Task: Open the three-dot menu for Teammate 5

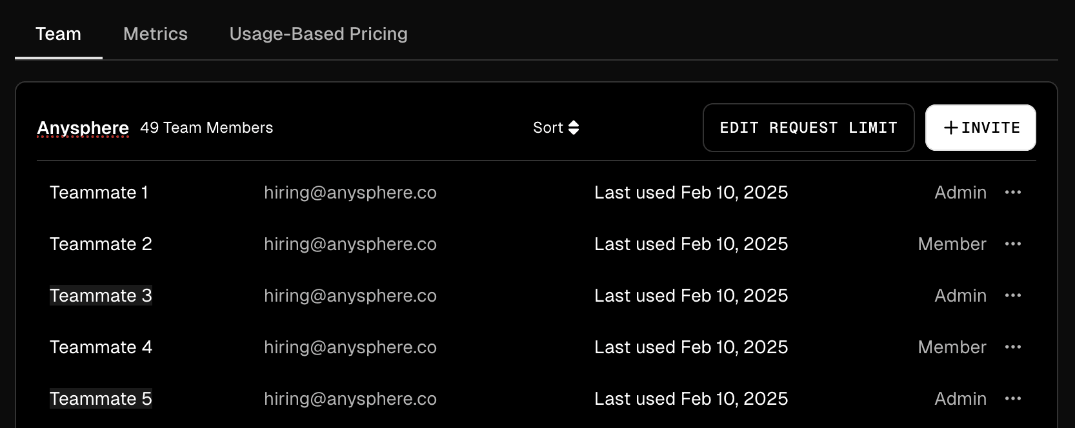Action: pyautogui.click(x=1012, y=398)
